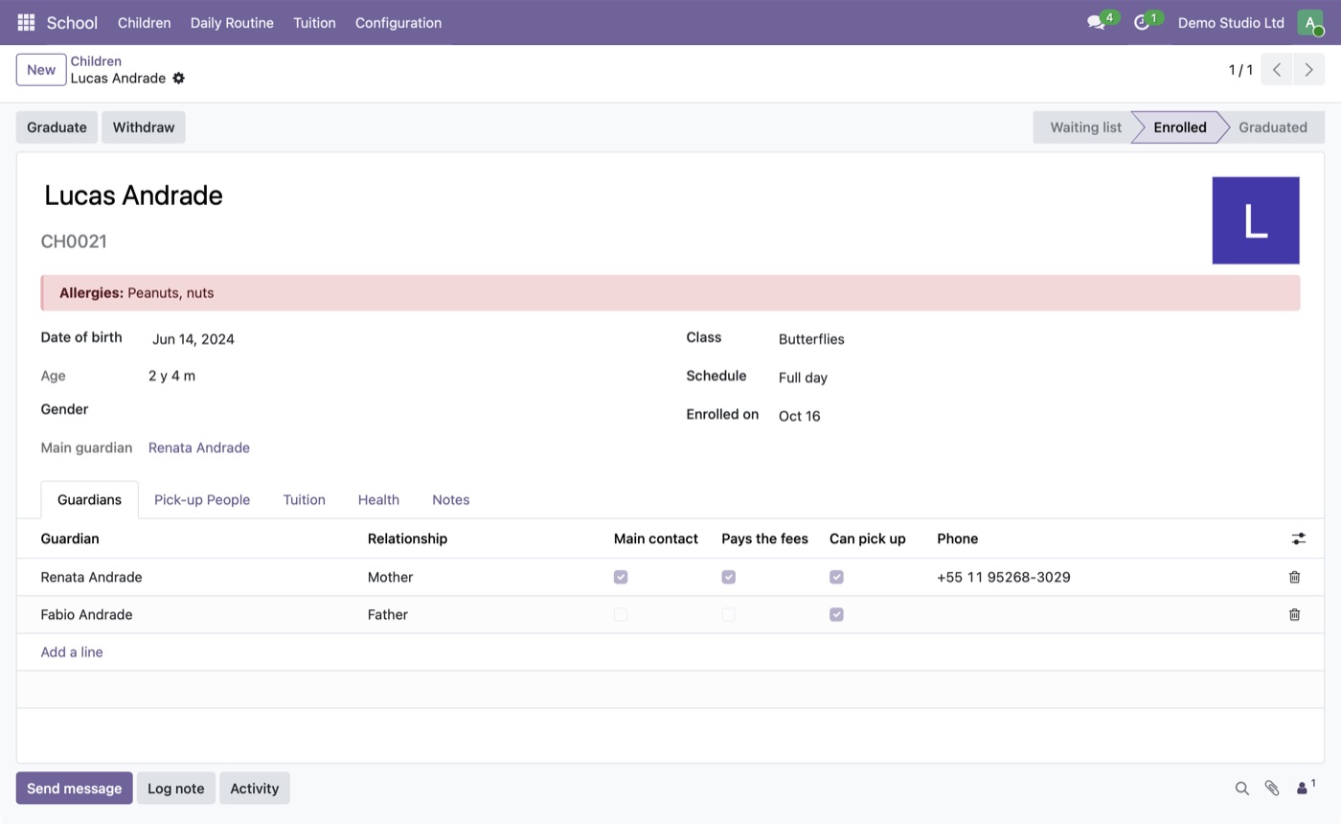The width and height of the screenshot is (1341, 824).
Task: Set status to Graduated
Action: click(x=1272, y=127)
